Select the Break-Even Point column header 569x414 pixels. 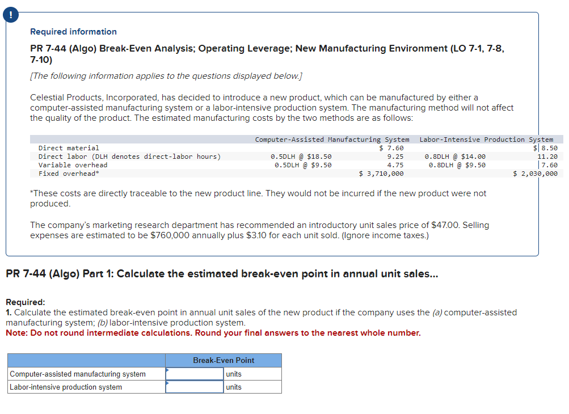point(222,360)
